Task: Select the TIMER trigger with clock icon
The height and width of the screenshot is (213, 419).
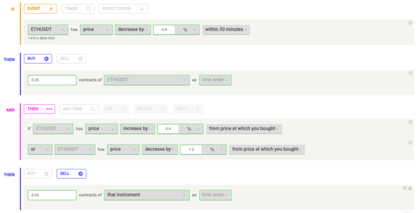Action: [x=78, y=9]
